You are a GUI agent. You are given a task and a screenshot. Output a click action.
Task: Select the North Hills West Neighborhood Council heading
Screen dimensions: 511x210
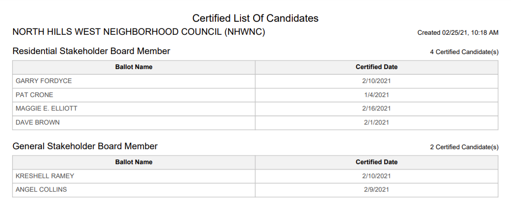point(139,32)
